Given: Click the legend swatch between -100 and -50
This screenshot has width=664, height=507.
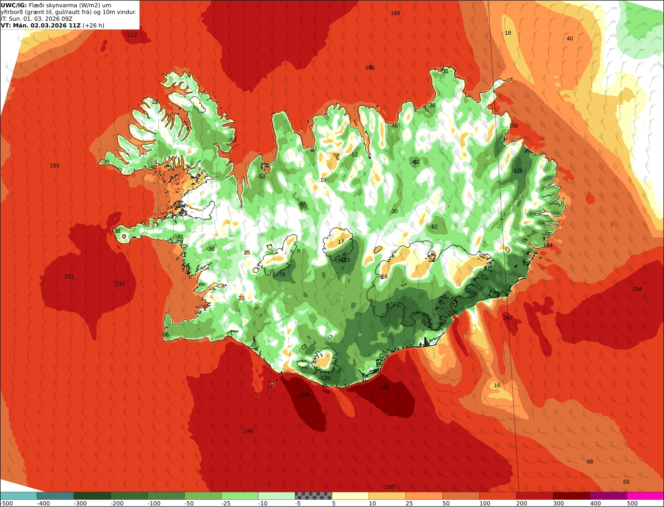Looking at the screenshot, I should [x=166, y=496].
